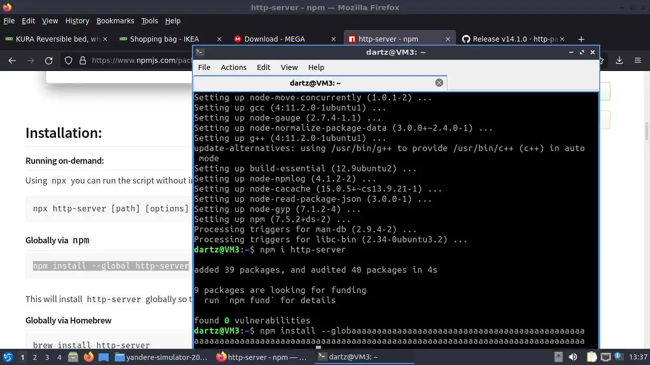Open a new Firefox tab with plus
Image resolution: width=650 pixels, height=365 pixels.
(581, 39)
